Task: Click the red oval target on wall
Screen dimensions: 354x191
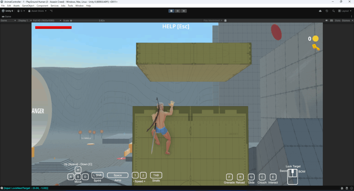Action: pyautogui.click(x=276, y=32)
